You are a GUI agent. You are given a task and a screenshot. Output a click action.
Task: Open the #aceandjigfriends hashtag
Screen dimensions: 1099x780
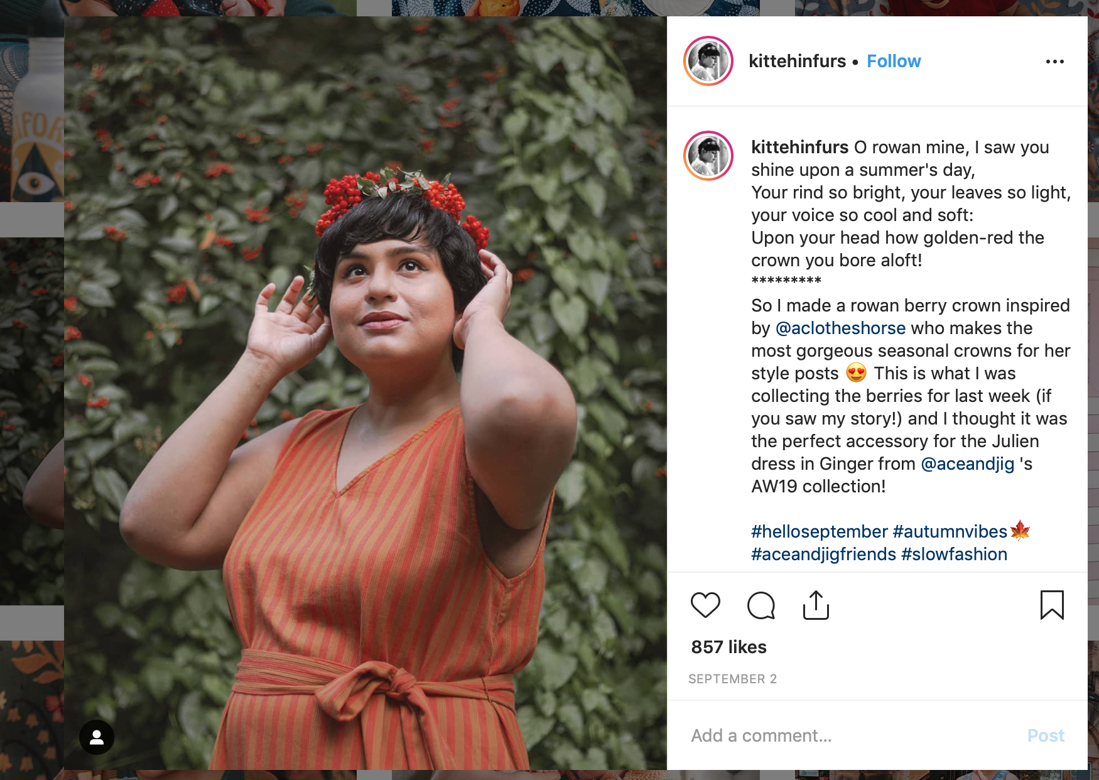(823, 555)
